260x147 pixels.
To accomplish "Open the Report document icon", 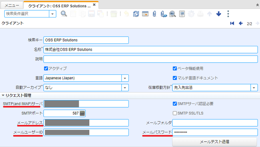I will [x=182, y=14].
